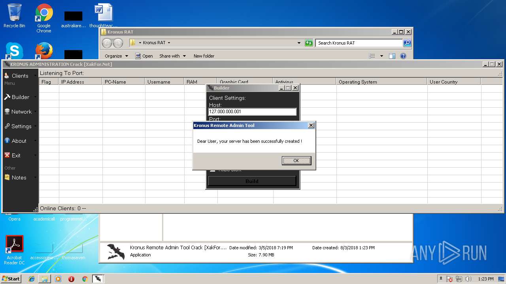The height and width of the screenshot is (284, 506).
Task: Click New folder in Explorer toolbar
Action: tap(204, 56)
